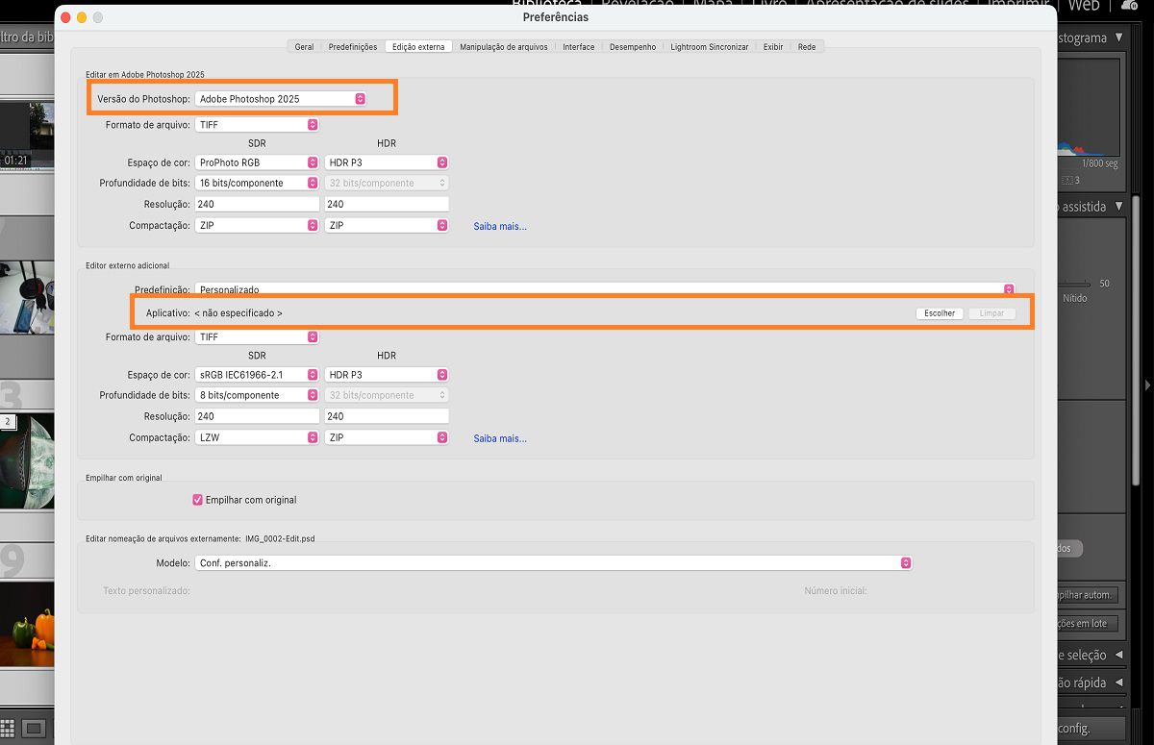Open the Predefinição Personalizado dropdown
1154x745 pixels.
605,288
